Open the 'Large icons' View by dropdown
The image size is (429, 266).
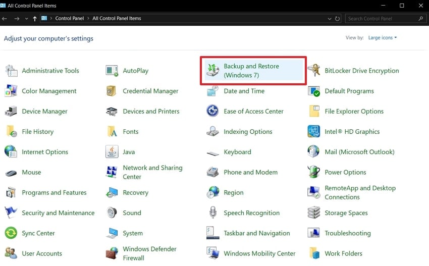(382, 38)
